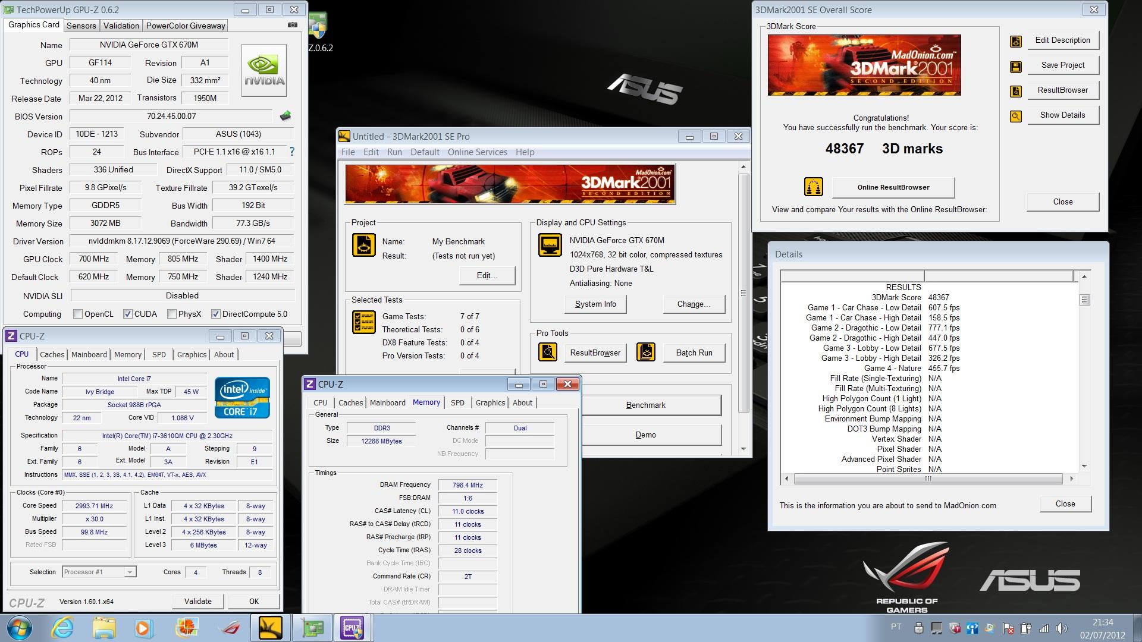Click the PT language indicator in taskbar

point(896,627)
